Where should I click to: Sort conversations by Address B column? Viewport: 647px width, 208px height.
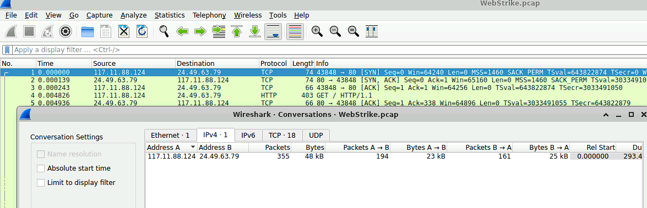tap(223, 147)
